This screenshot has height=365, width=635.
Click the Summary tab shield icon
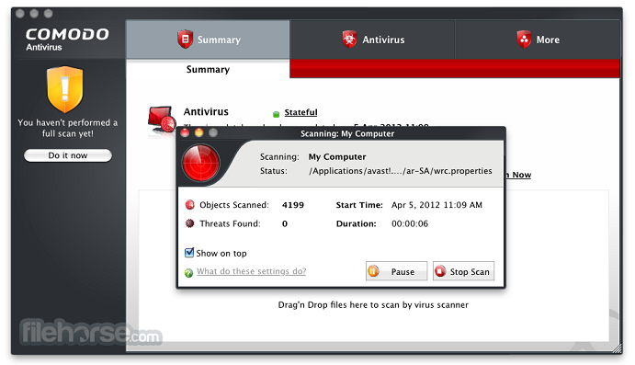[x=185, y=40]
